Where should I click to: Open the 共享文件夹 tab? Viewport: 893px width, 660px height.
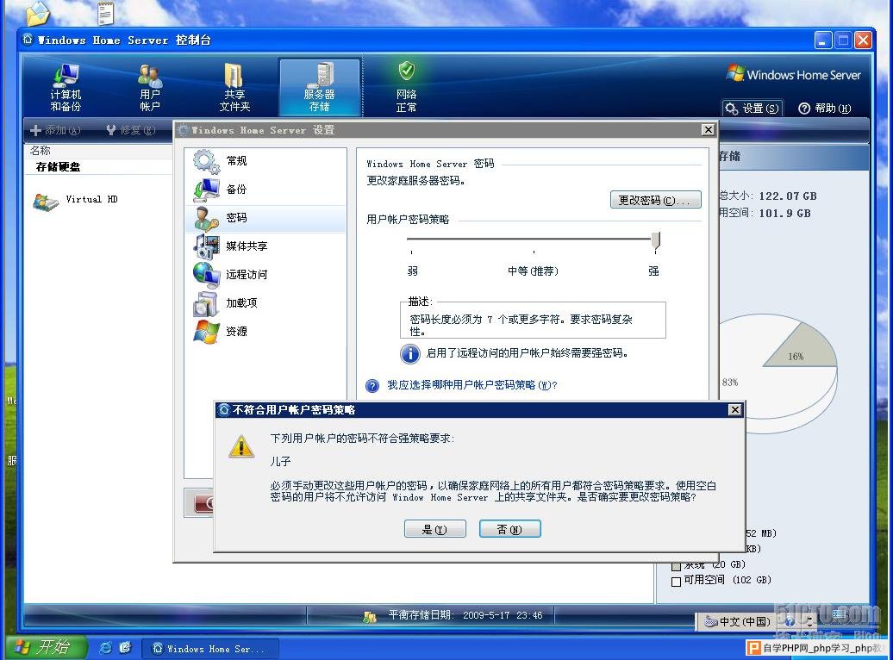coord(234,87)
